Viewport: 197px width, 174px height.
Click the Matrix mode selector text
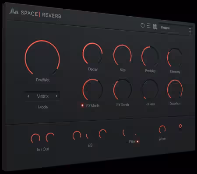(x=42, y=96)
